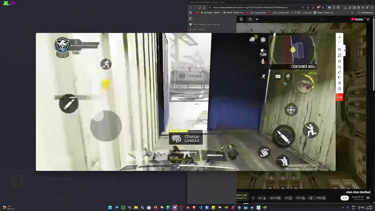Click the YouTube URL address bar

(255, 7)
